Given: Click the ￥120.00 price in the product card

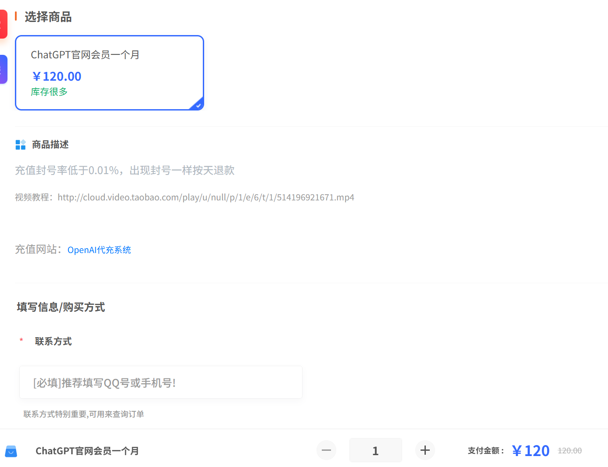Looking at the screenshot, I should tap(57, 76).
